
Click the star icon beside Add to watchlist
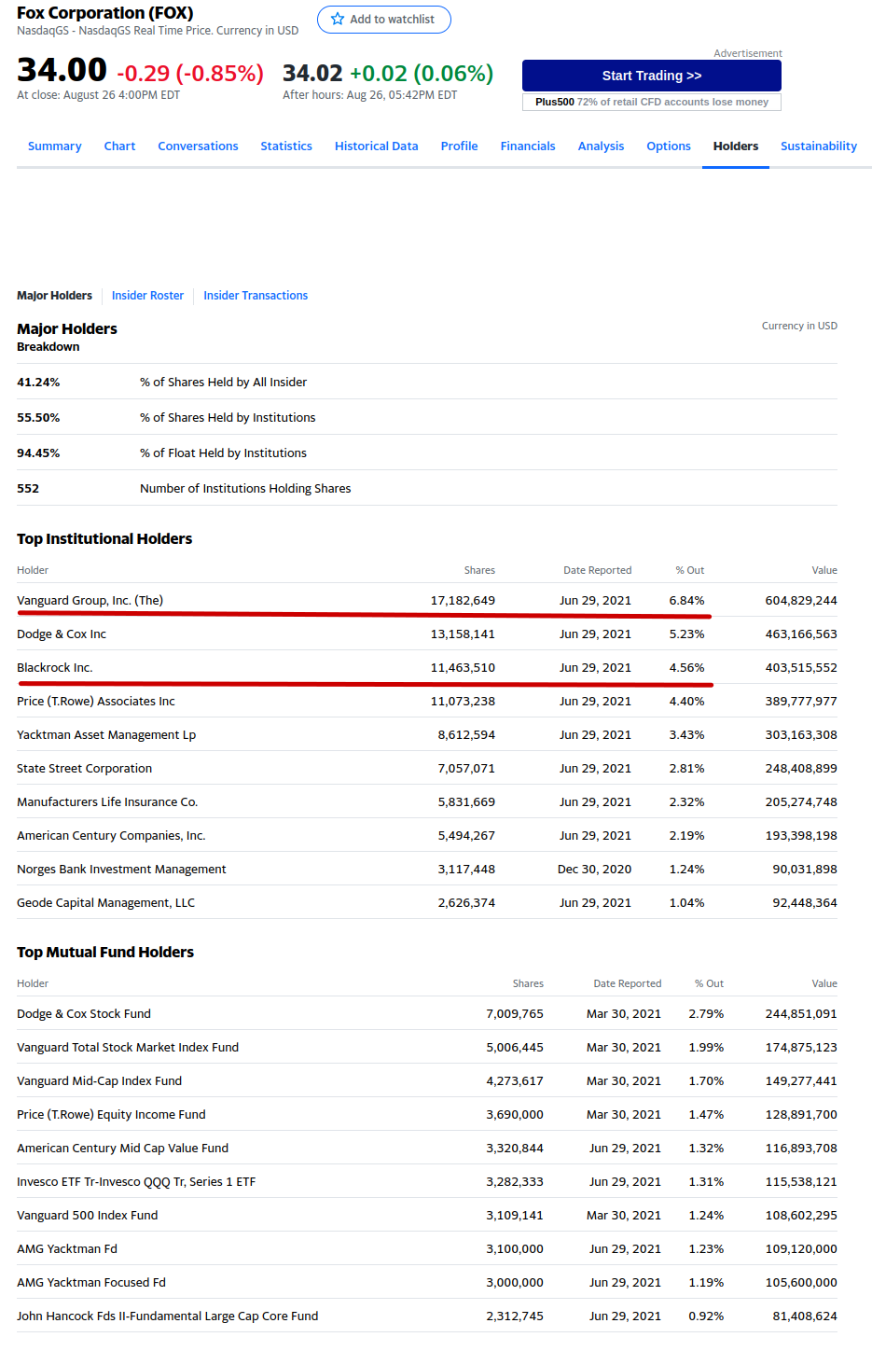pyautogui.click(x=338, y=20)
